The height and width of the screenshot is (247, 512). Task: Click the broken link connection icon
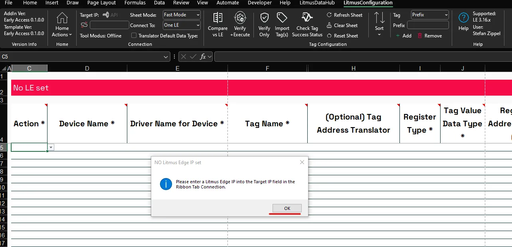84,25
